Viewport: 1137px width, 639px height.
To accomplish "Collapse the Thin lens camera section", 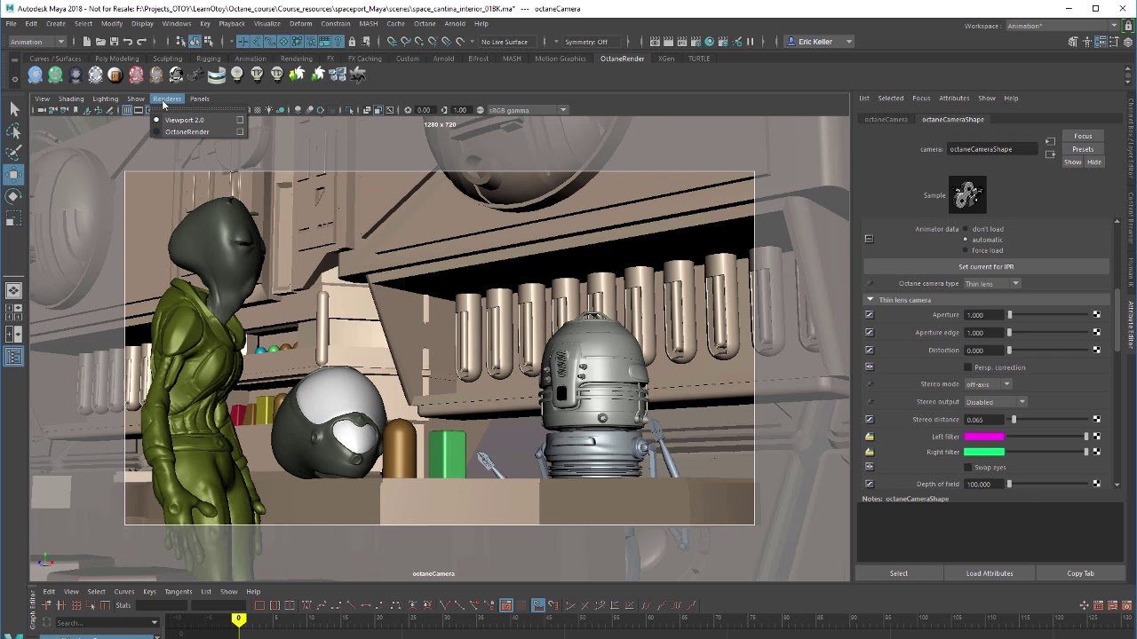I will pyautogui.click(x=871, y=300).
